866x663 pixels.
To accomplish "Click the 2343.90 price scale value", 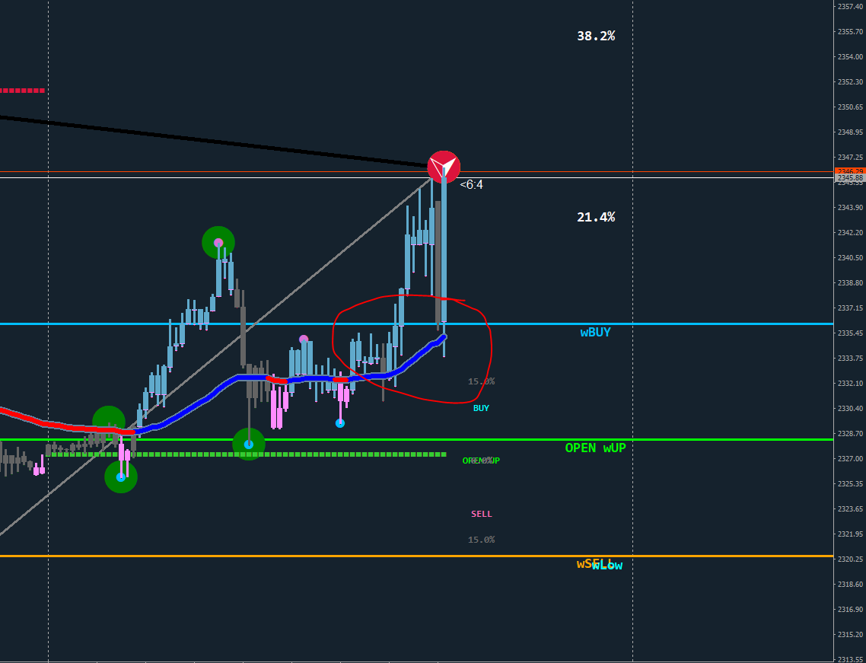I will pyautogui.click(x=850, y=207).
